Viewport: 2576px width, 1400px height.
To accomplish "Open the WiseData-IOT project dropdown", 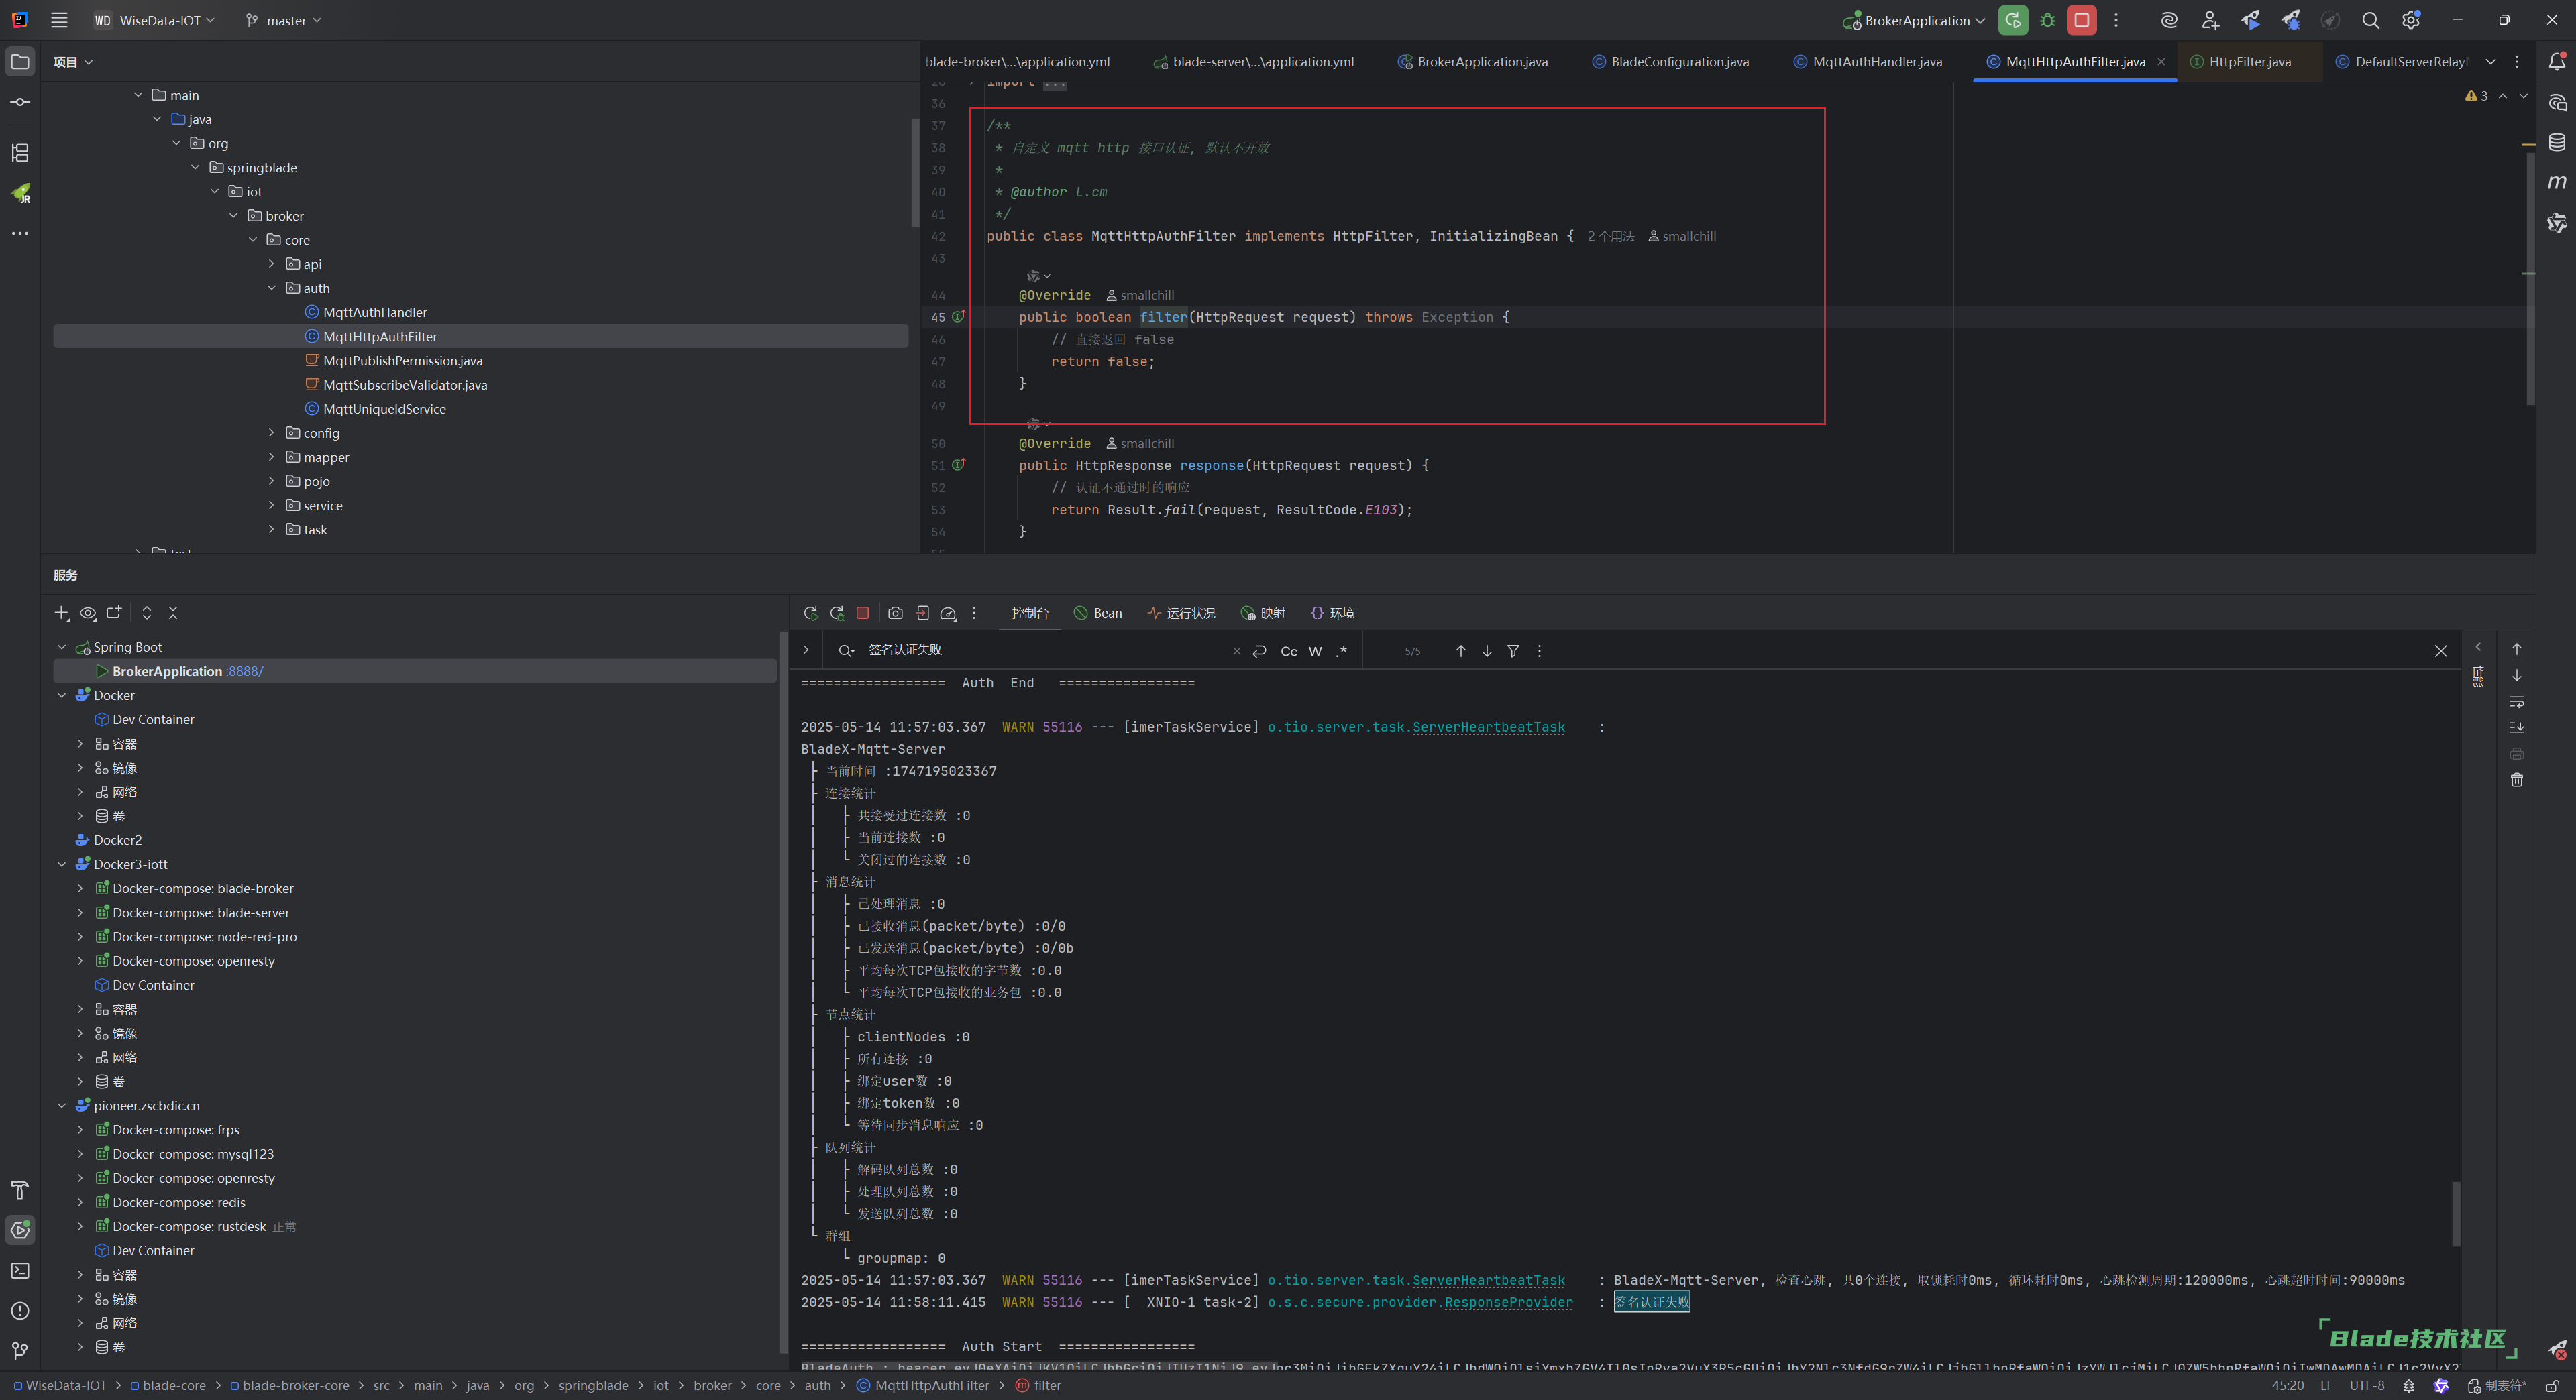I will 155,20.
